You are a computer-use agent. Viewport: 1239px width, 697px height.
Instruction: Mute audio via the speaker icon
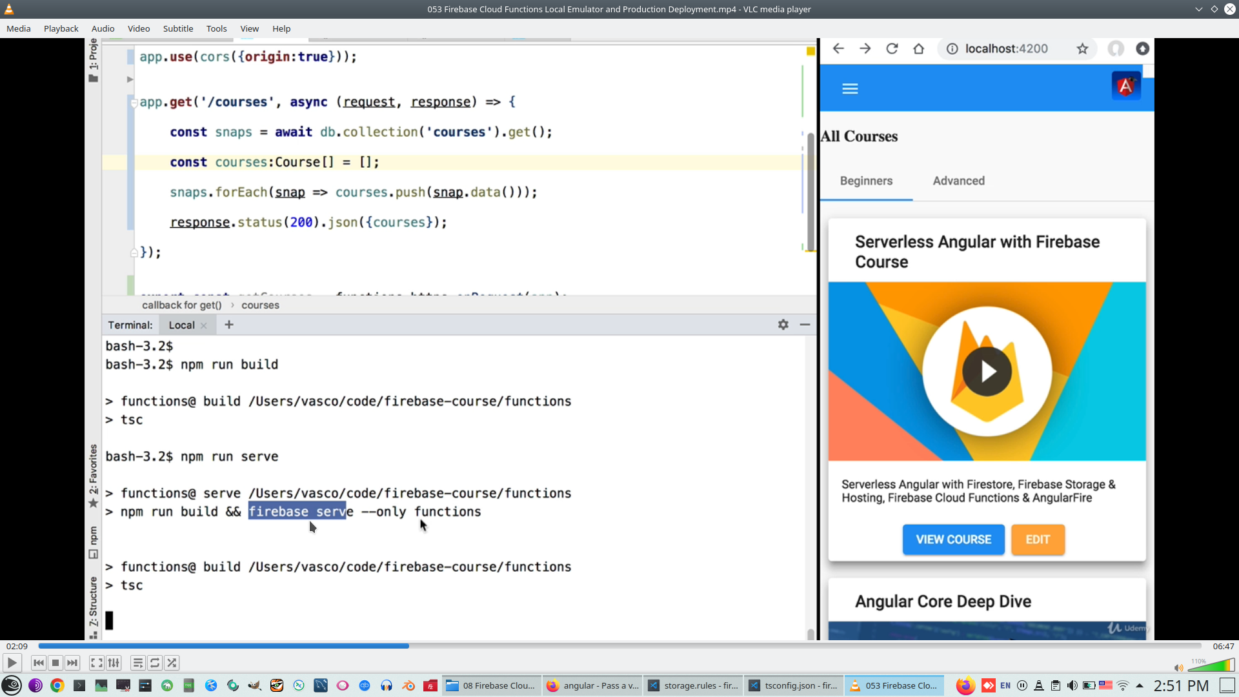point(1180,669)
